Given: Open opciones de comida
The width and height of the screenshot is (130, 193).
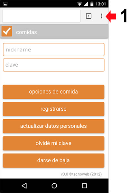Looking at the screenshot, I should [x=53, y=92].
